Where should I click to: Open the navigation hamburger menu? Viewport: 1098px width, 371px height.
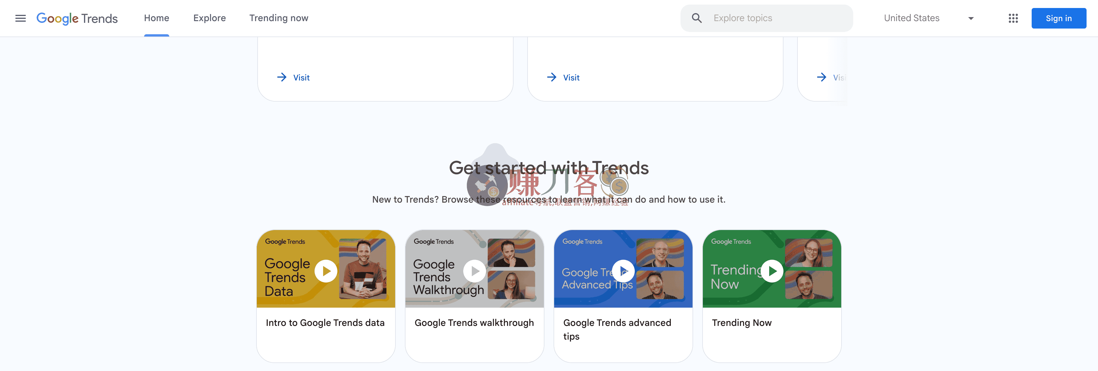[x=20, y=18]
